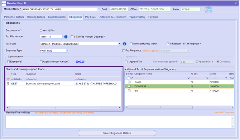Image resolution: width=240 pixels, height=140 pixels.
Task: Click the $900.00 minimum amount
Action: pyautogui.click(x=80, y=62)
